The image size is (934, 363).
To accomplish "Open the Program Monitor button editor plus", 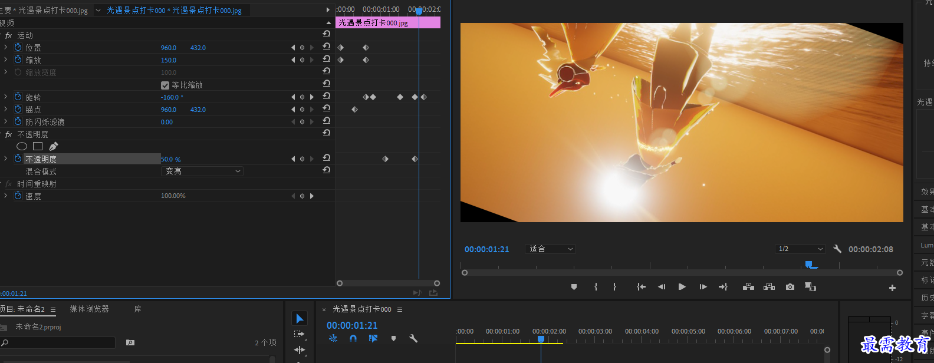I will [892, 288].
